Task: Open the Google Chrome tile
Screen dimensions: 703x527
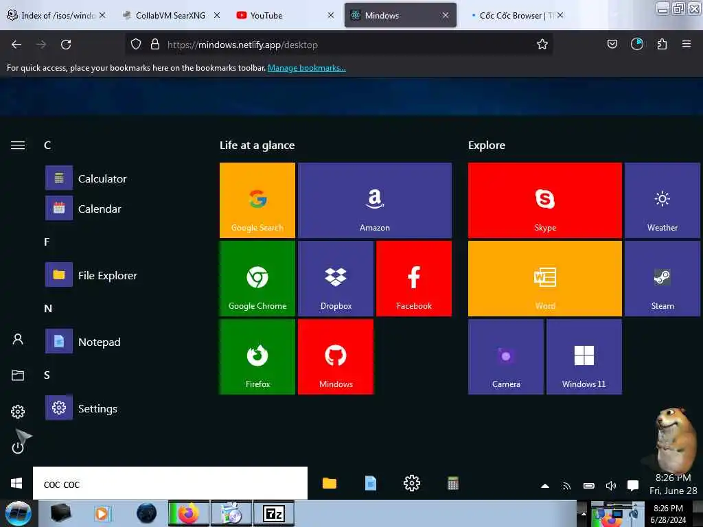Action: [x=257, y=279]
